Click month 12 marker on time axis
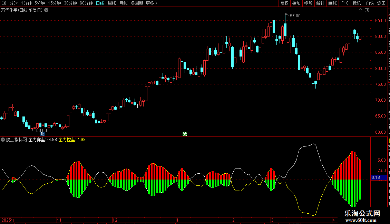This screenshot has width=390, height=224. pyautogui.click(x=115, y=220)
